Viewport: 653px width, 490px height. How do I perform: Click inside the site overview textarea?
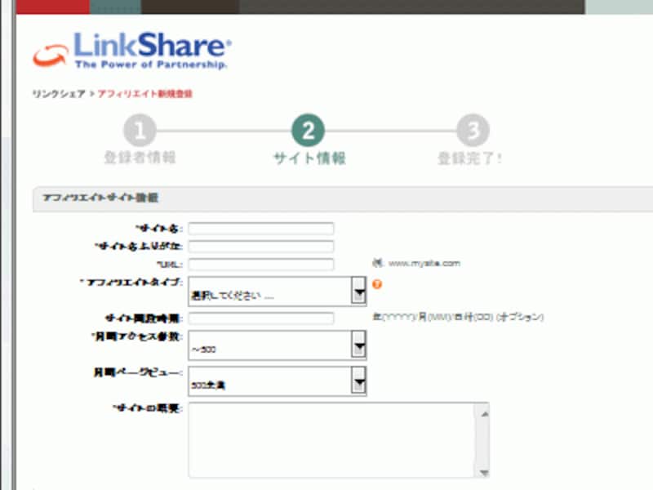(x=331, y=439)
